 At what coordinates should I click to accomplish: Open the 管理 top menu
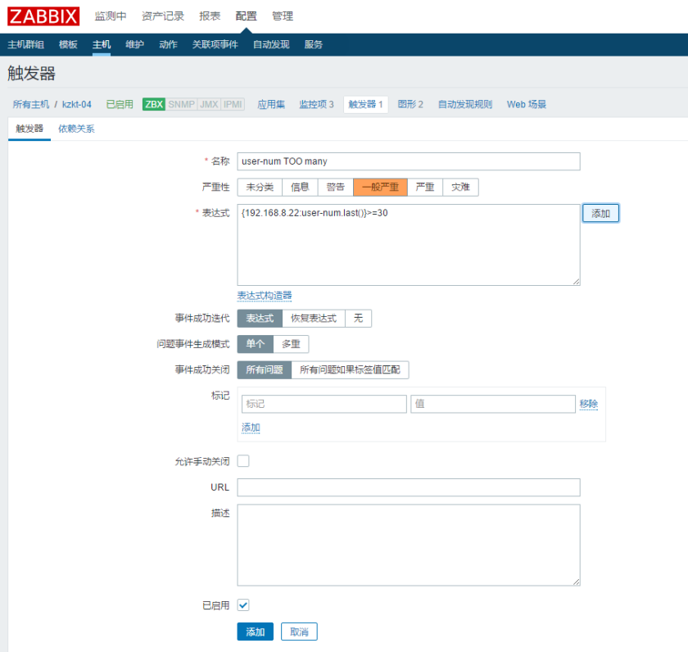[x=282, y=16]
